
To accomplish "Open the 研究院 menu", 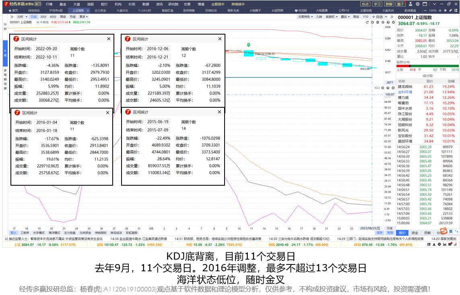I will (x=173, y=4).
